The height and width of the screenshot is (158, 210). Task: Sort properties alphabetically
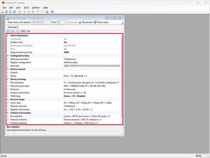click(x=12, y=31)
